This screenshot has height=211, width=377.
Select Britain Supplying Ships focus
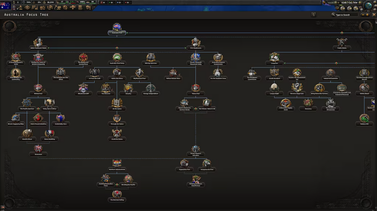point(16,120)
